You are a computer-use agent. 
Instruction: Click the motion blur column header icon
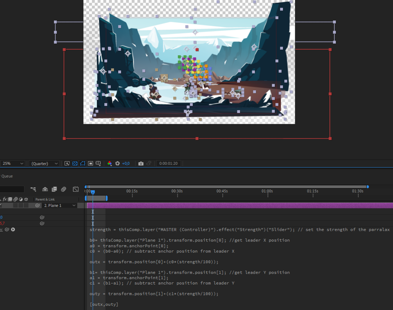click(x=15, y=199)
